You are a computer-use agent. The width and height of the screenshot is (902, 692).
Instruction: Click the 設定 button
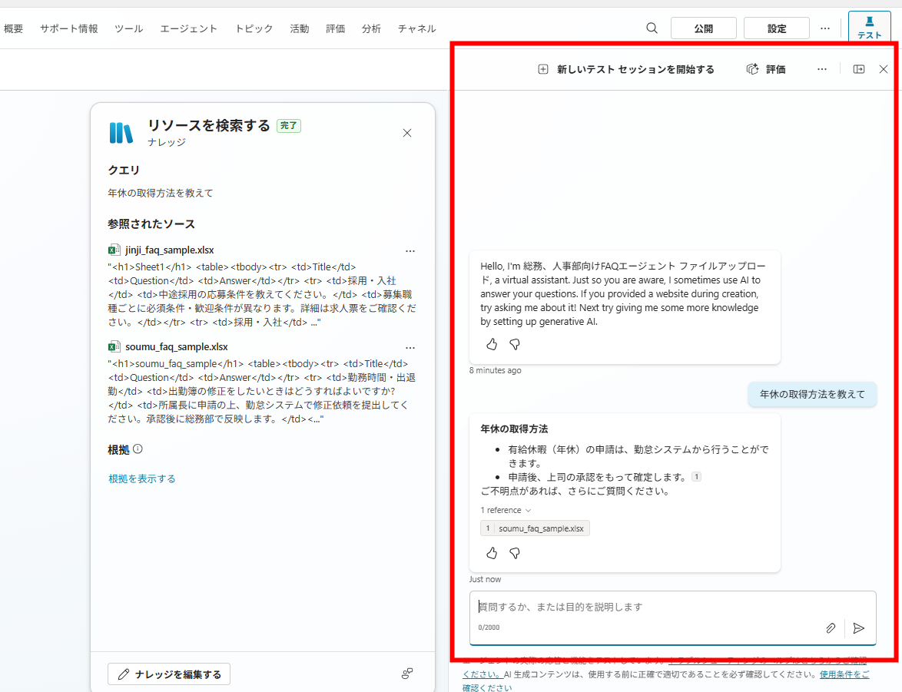click(777, 28)
